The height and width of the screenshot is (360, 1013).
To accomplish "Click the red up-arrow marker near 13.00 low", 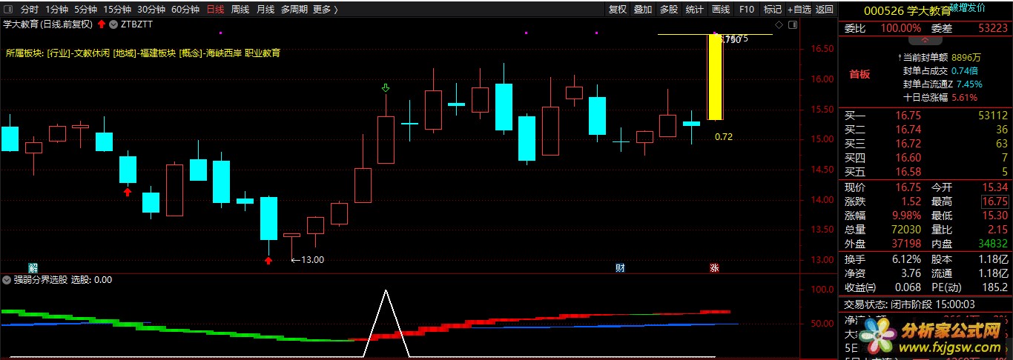I will [x=268, y=260].
